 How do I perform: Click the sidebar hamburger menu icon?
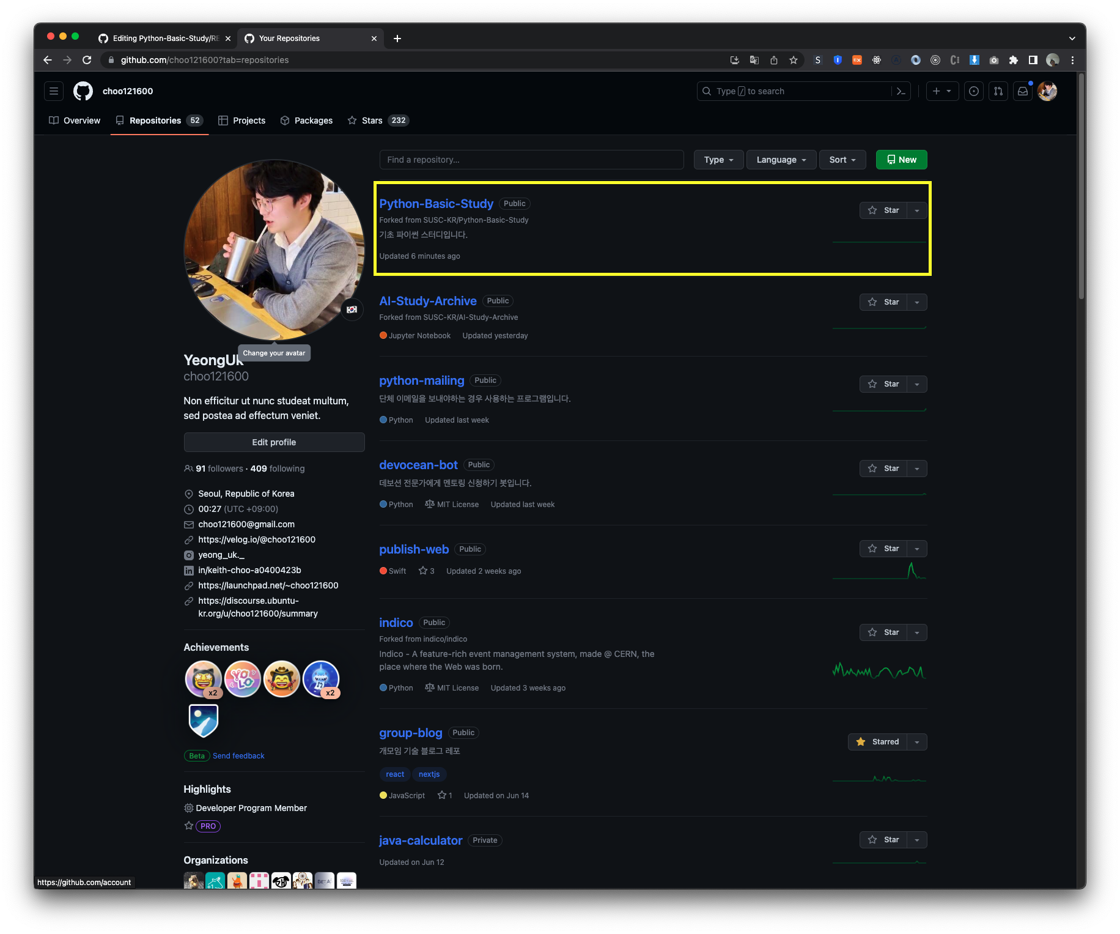click(53, 91)
